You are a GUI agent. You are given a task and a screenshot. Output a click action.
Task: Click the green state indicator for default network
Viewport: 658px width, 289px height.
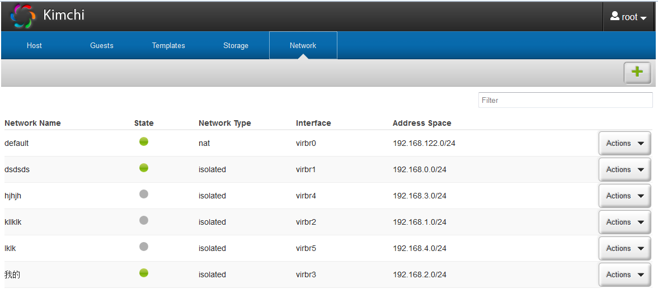pos(144,142)
